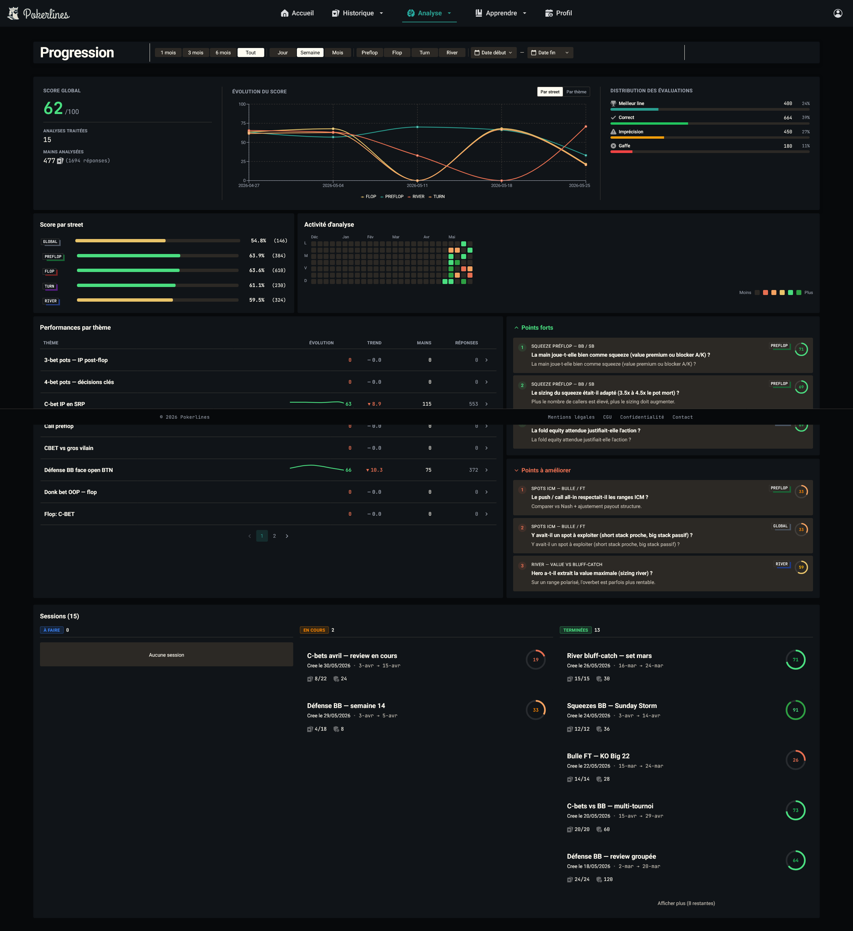853x931 pixels.
Task: Expand the Historique menu arrow
Action: pyautogui.click(x=381, y=13)
